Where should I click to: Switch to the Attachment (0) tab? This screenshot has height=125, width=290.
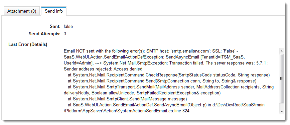[22, 11]
